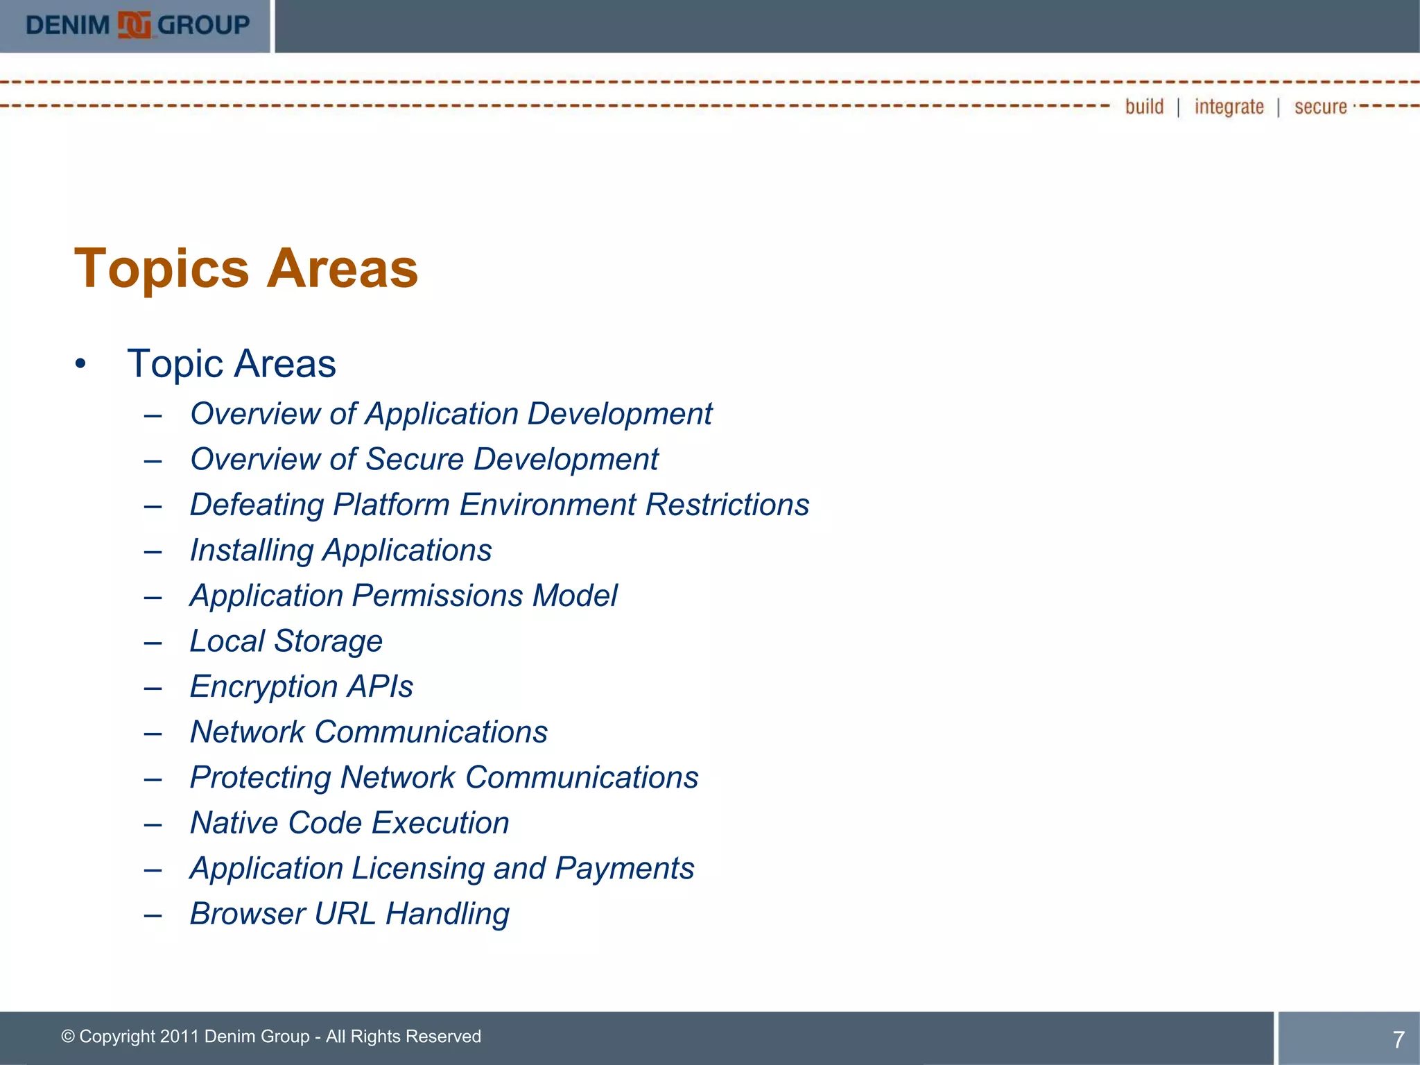Click 'Defeating Platform Environment Restrictions' item
1420x1065 pixels.
point(499,505)
